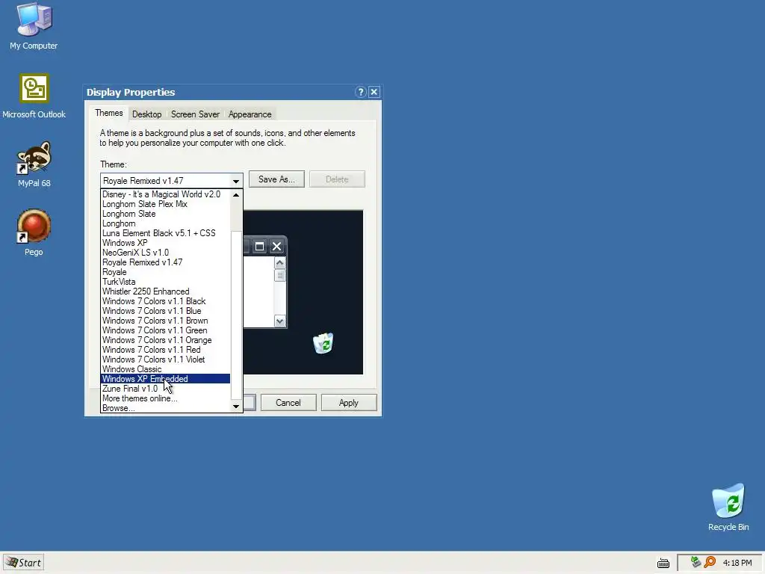
Task: Choose the Longhorn Slate theme
Action: pyautogui.click(x=165, y=214)
